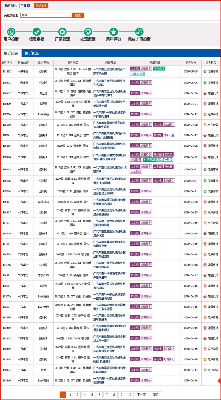The image size is (221, 400).
Task: Click the 2019款 2.5S 锋尚版 model cell
Action: (x=73, y=328)
